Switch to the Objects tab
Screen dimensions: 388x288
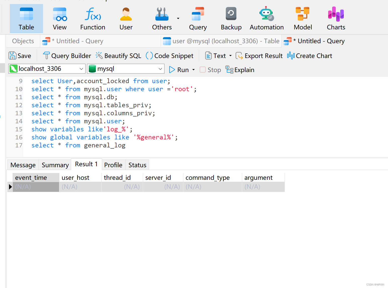coord(23,41)
